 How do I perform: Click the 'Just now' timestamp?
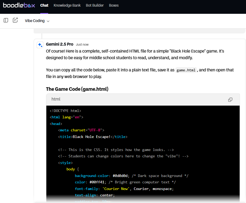82,45
